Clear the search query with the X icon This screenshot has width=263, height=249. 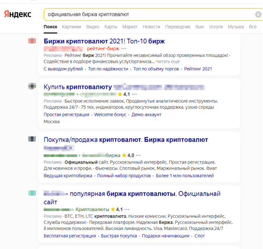click(258, 14)
